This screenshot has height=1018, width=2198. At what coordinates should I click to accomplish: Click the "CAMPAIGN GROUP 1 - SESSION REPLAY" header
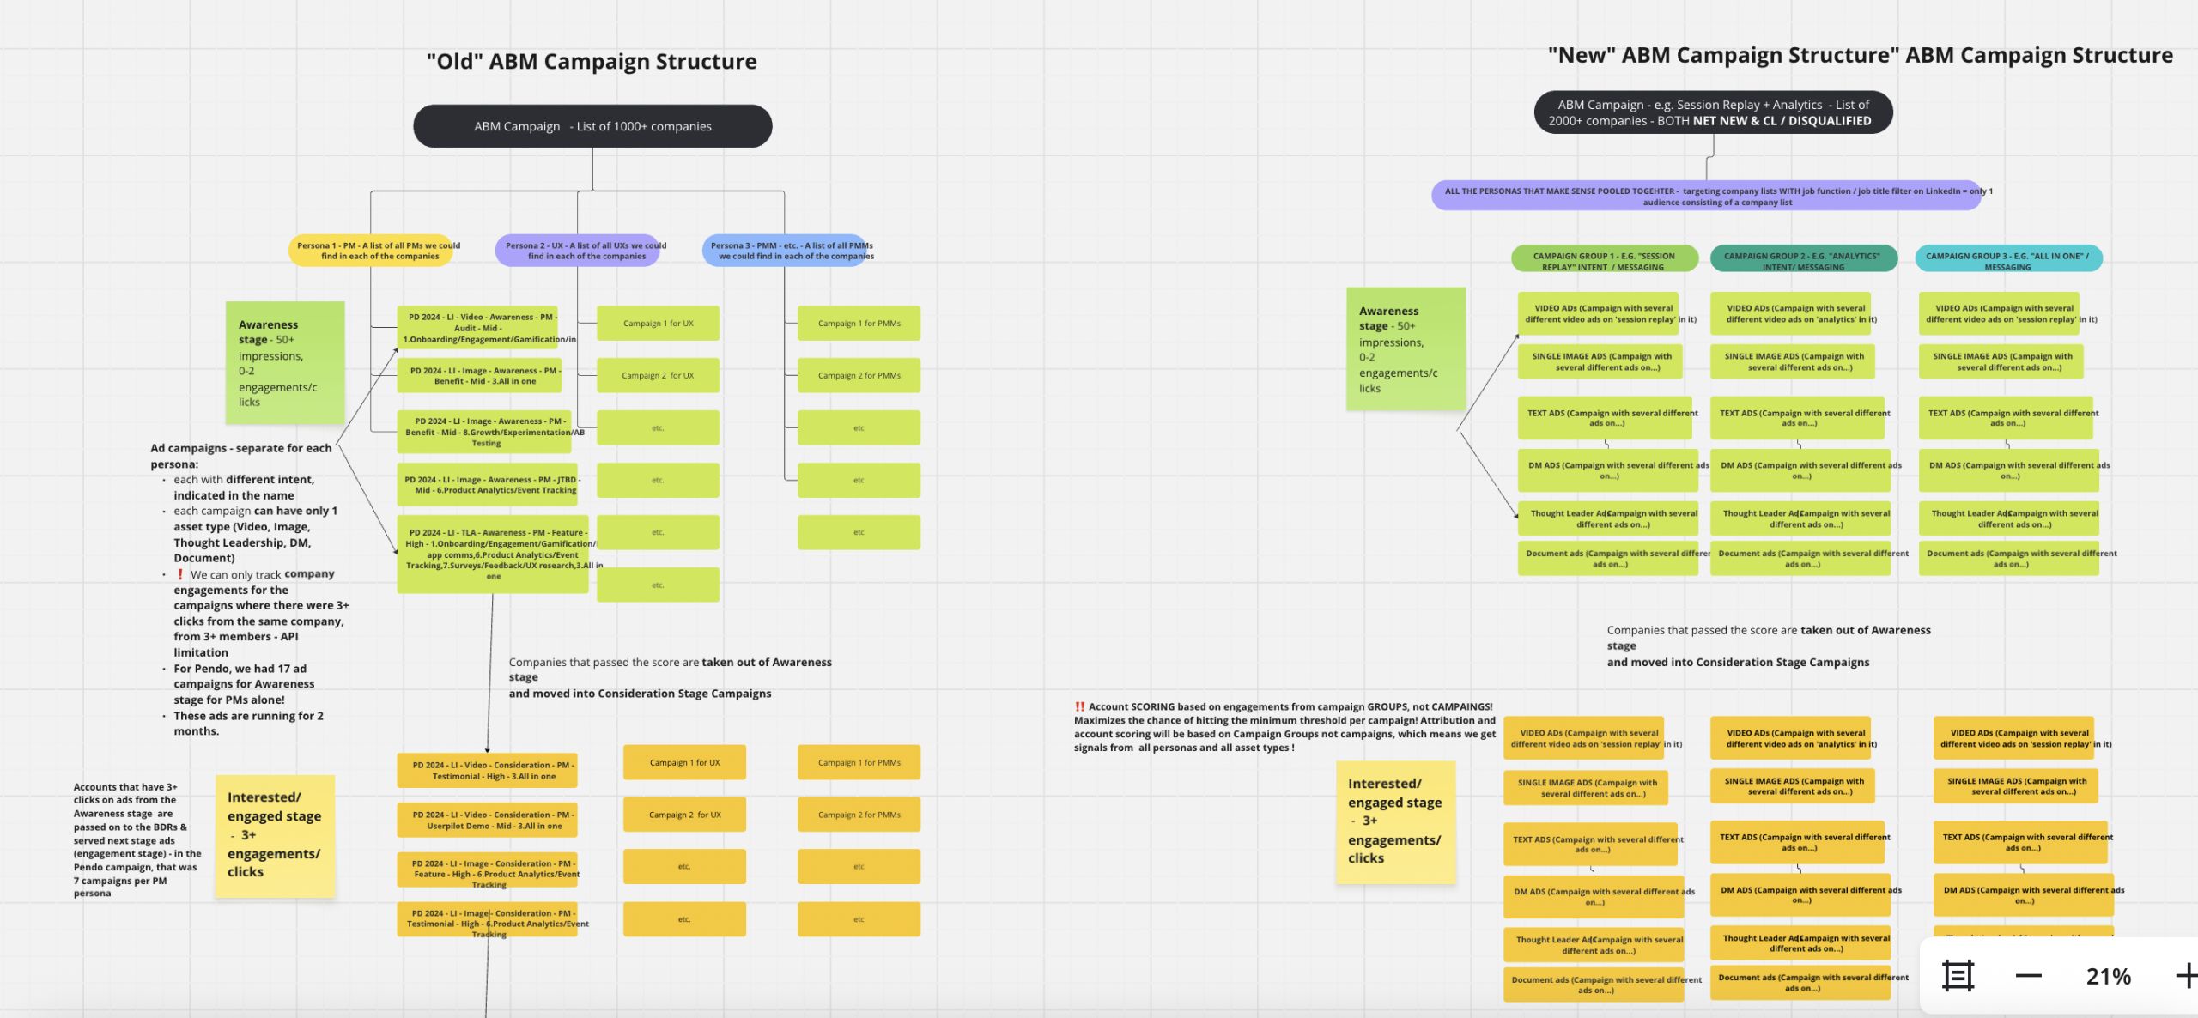coord(1605,261)
